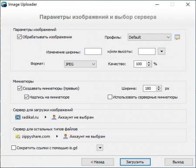The height and width of the screenshot is (168, 196).
Task: Click the < Назад button
Action: click(98, 162)
